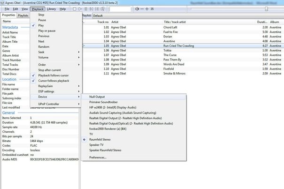This screenshot has width=284, height=189.
Task: Click the Stop button in the toolbar
Action: coord(74,9)
